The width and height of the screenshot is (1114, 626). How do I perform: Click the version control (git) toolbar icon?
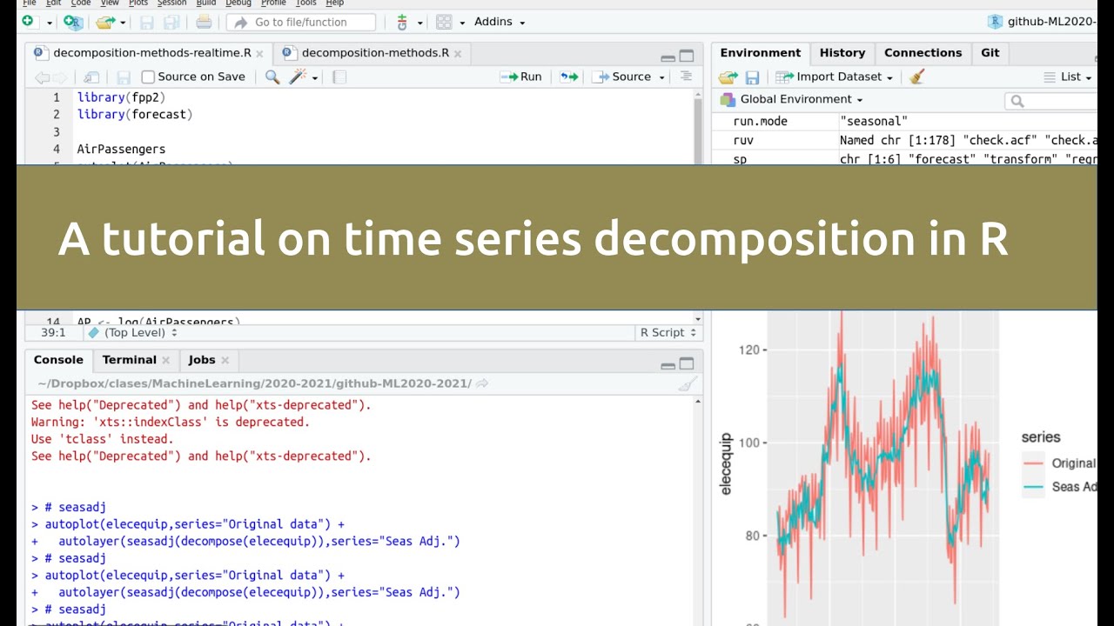point(402,22)
